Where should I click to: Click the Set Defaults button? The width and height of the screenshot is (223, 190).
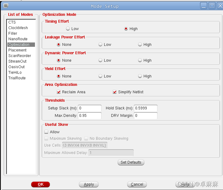pyautogui.click(x=131, y=162)
